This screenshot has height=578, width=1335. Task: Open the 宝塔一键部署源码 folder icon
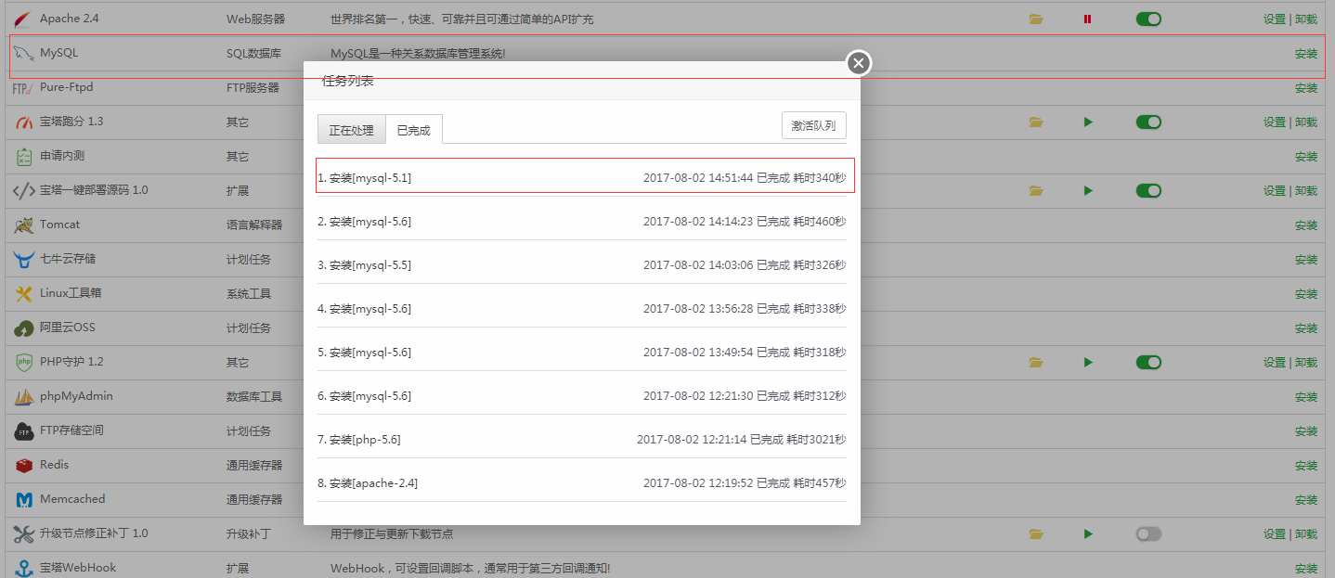1036,191
